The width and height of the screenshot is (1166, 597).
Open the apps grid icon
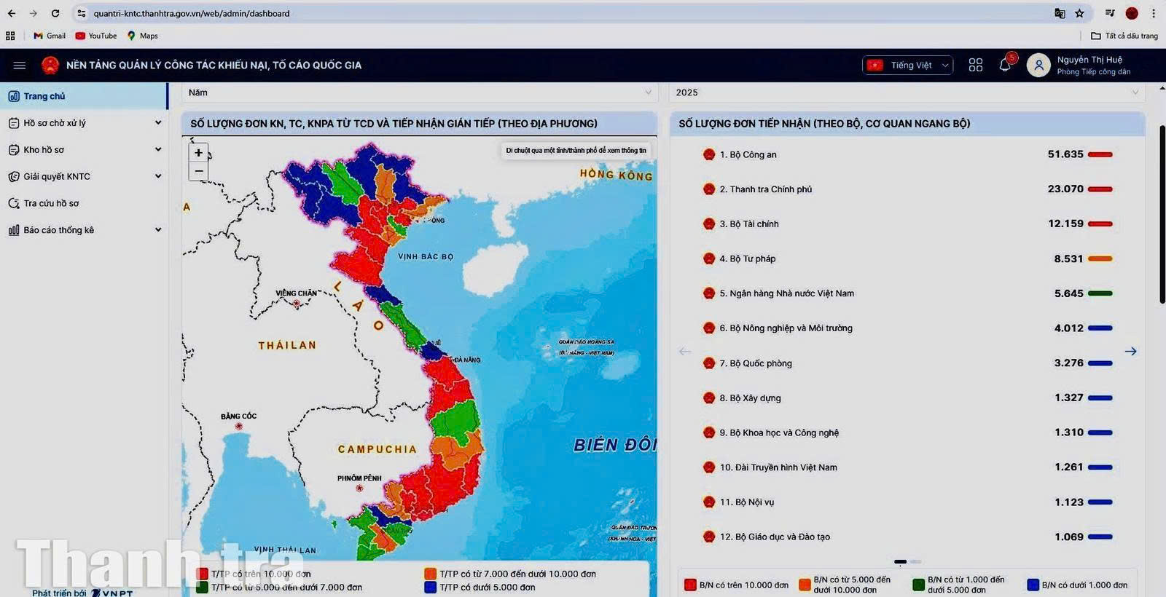(976, 65)
